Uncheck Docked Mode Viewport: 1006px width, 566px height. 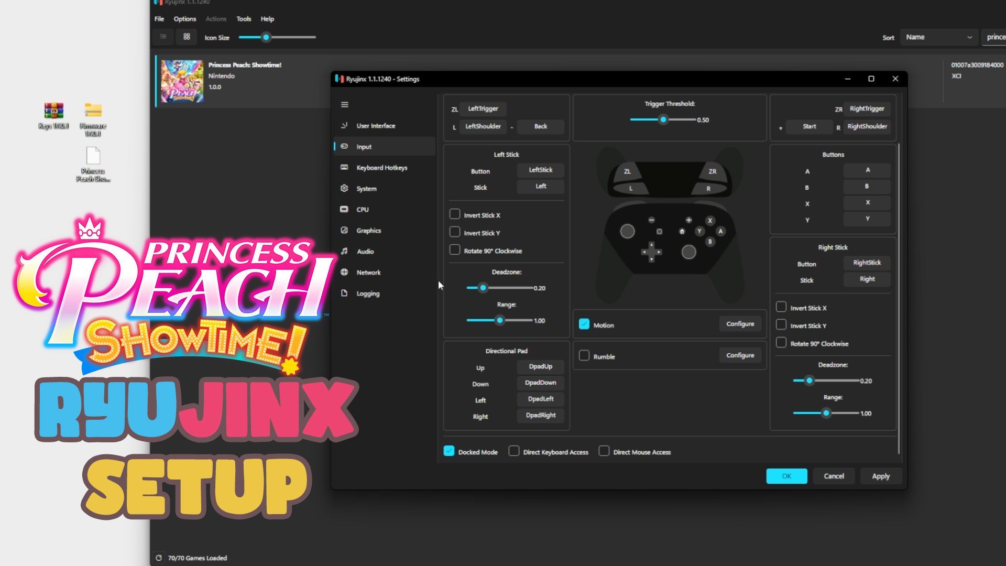449,451
